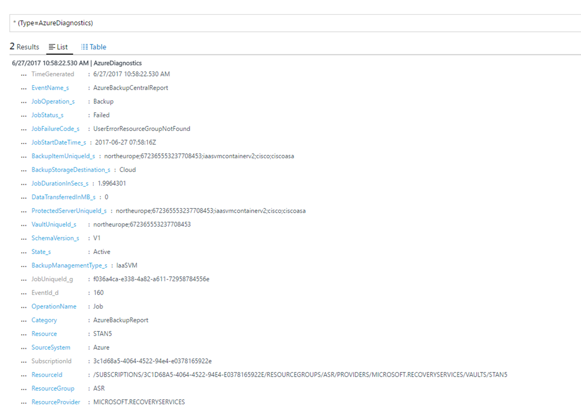This screenshot has width=581, height=410.
Task: Click the result header timestamp AzureDiagnostics
Action: click(77, 63)
